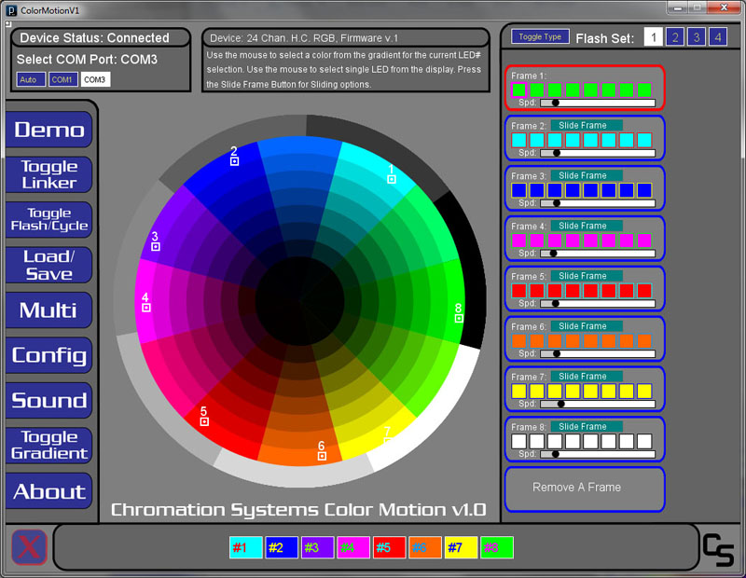Select LED #7 yellow swatch
Image resolution: width=746 pixels, height=578 pixels.
(461, 547)
